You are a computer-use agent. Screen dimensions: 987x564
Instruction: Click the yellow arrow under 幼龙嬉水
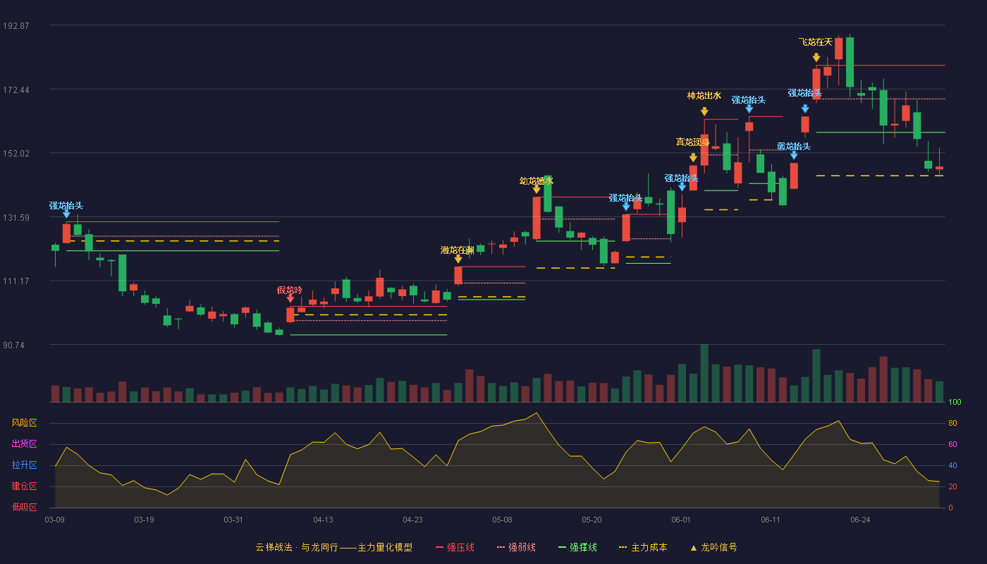[x=537, y=189]
